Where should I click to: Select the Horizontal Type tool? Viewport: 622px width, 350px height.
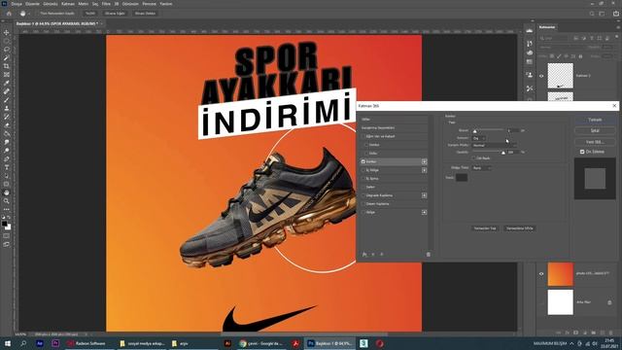click(x=7, y=167)
